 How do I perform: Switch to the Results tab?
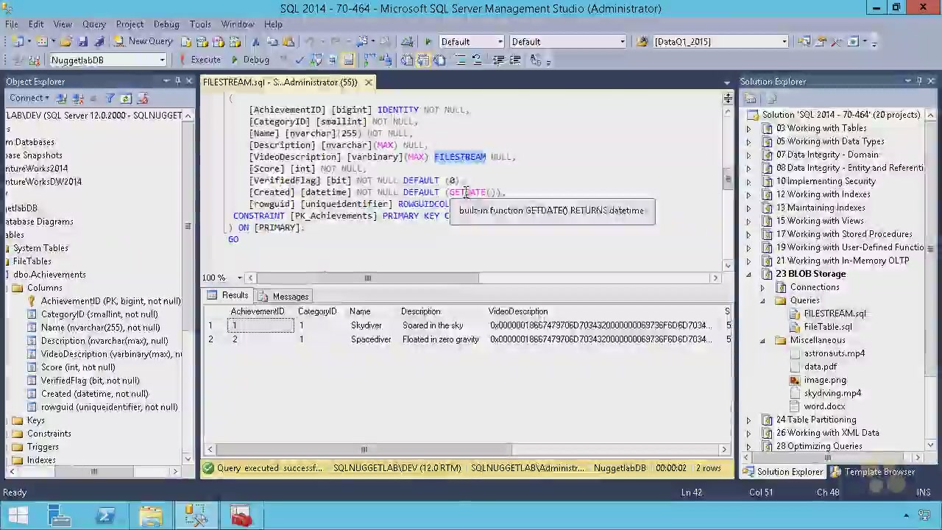click(228, 295)
